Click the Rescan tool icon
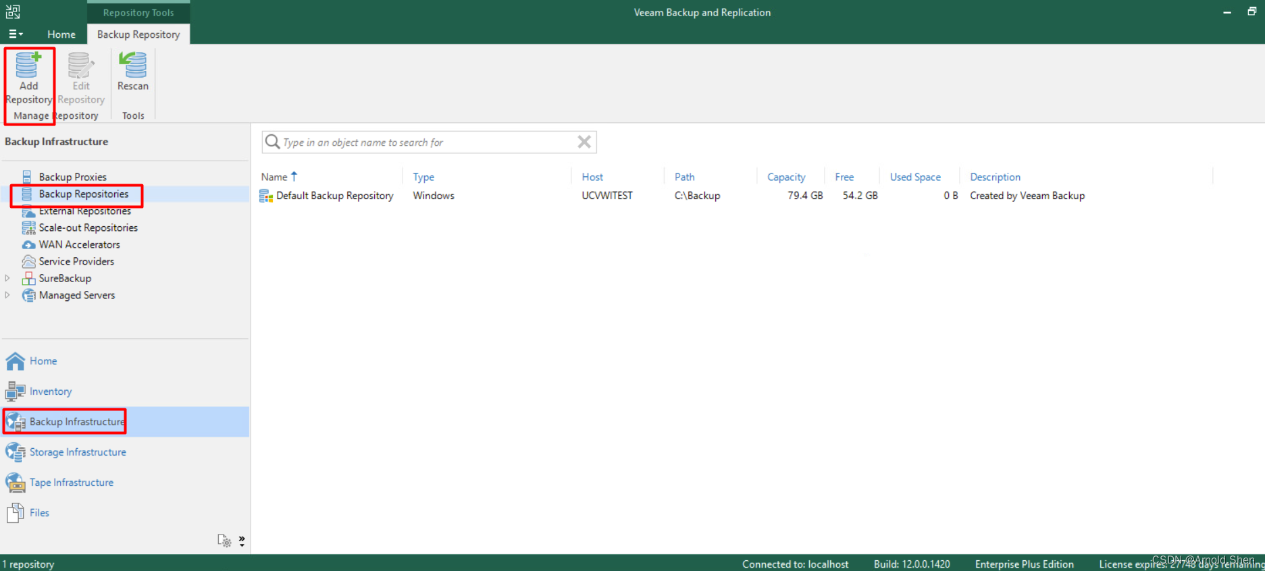 (133, 65)
